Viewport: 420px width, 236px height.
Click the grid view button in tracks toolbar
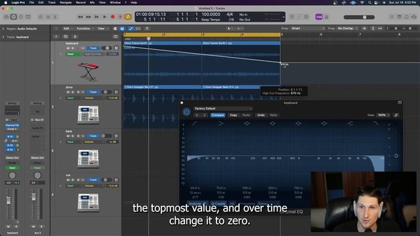[115, 28]
